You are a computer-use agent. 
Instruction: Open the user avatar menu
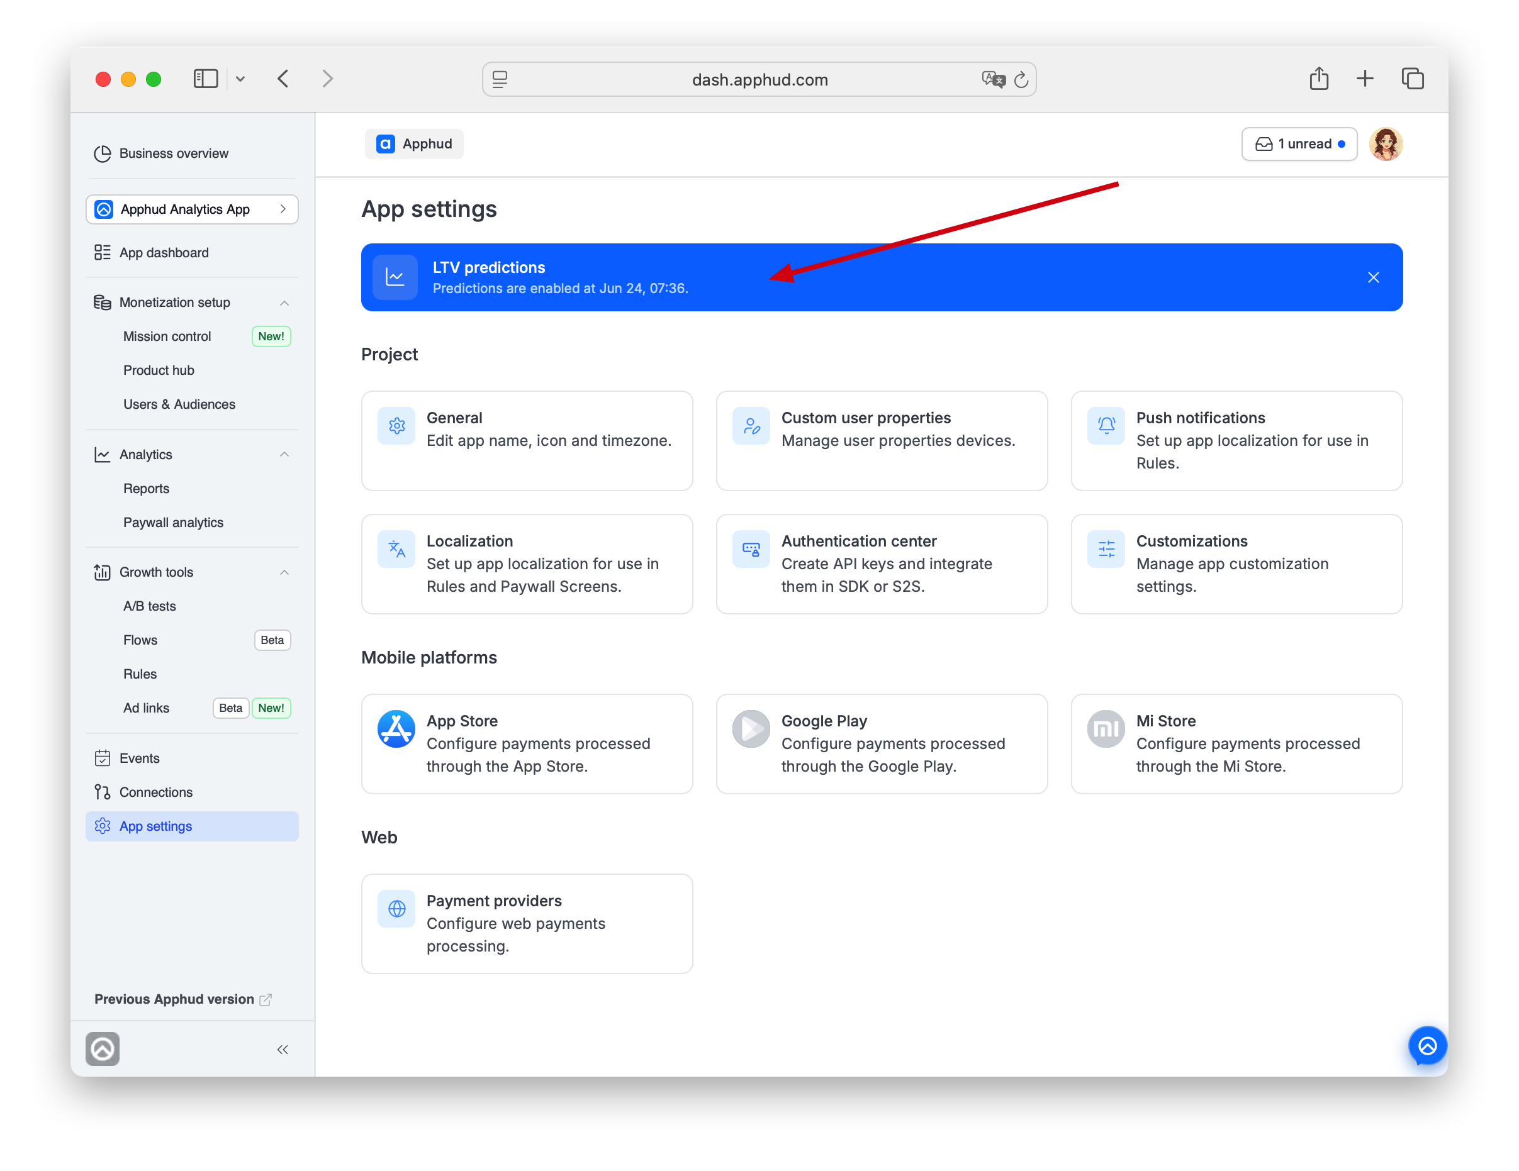point(1386,144)
